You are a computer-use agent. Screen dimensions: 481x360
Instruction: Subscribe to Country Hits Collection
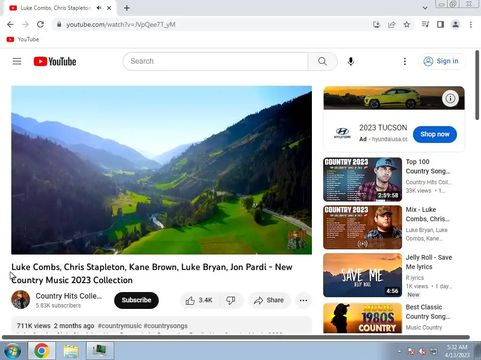tap(137, 300)
